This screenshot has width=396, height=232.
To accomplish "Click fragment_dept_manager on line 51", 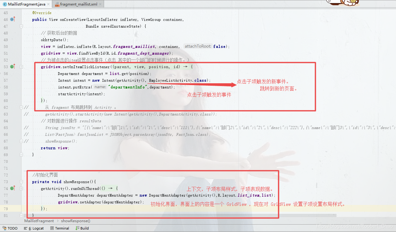I will 143,53.
